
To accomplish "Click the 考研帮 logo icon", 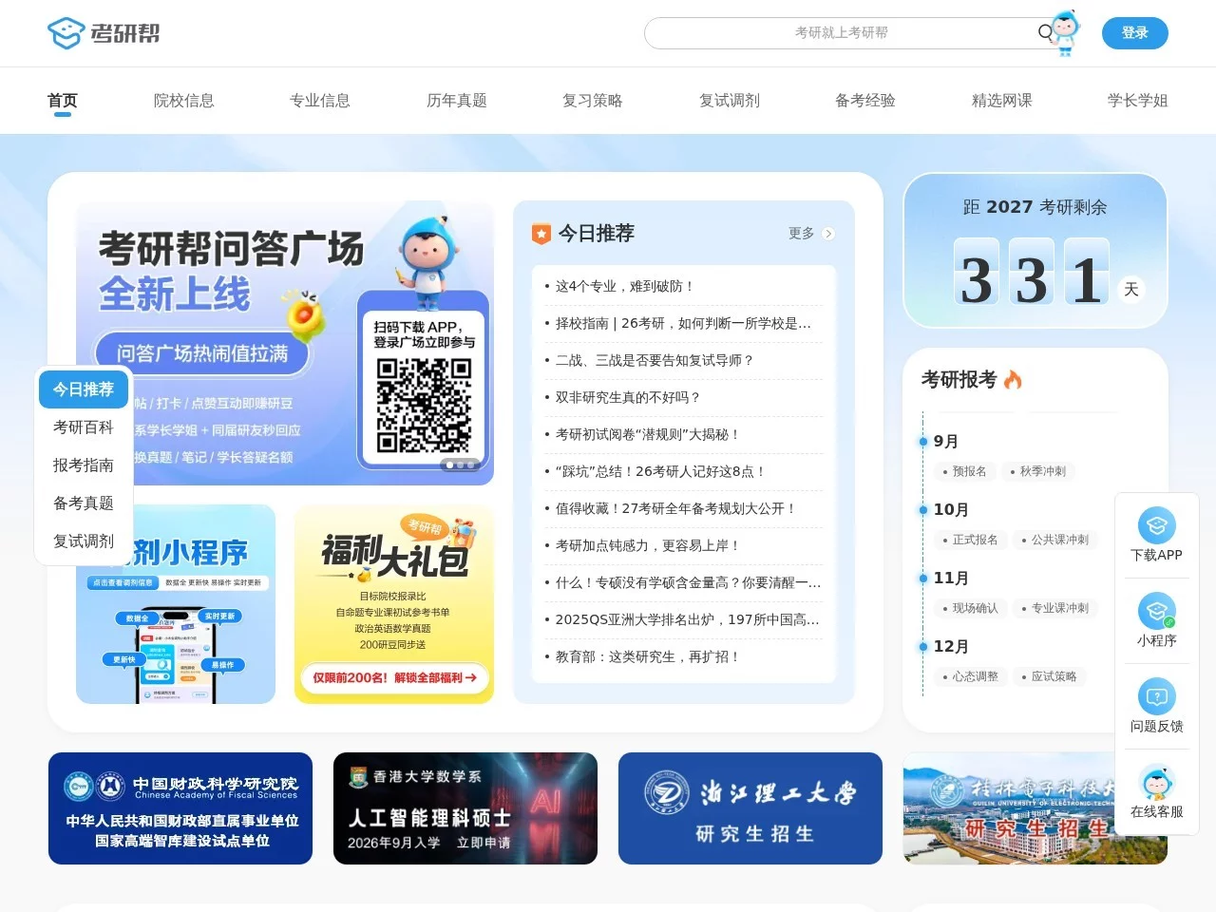I will 66,33.
